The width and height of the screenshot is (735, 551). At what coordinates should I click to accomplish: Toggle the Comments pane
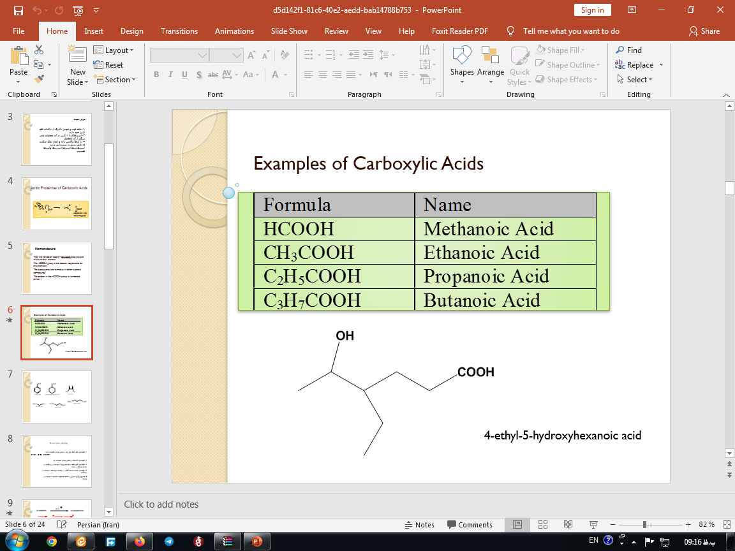pos(470,525)
